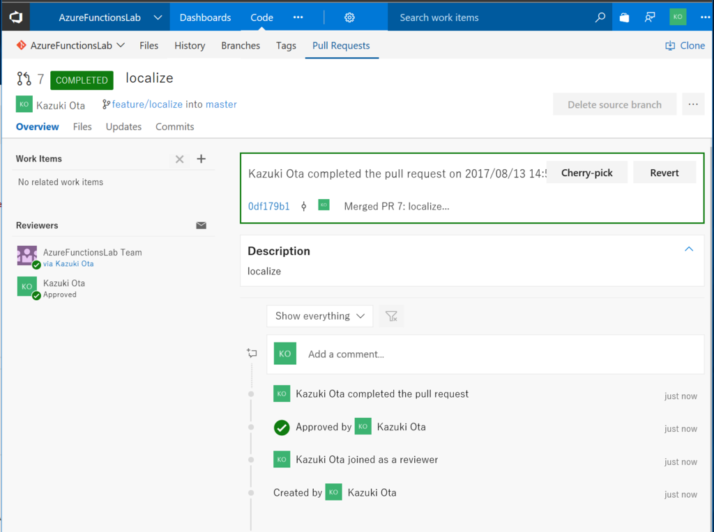
Task: Open the KO user profile avatar in top bar
Action: pos(678,17)
